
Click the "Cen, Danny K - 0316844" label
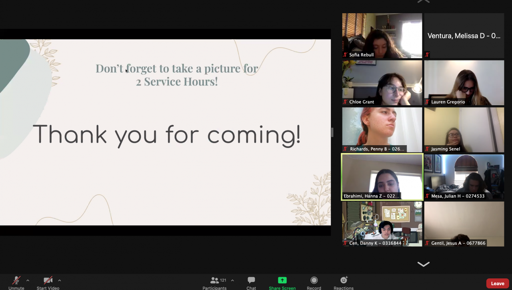pyautogui.click(x=375, y=243)
